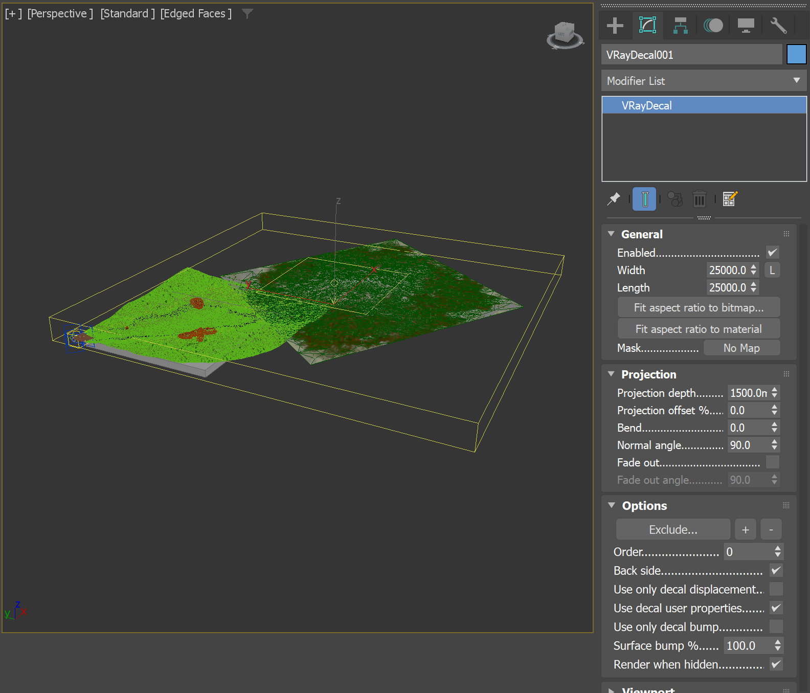Switch to the Hierarchy panel icon
Viewport: 810px width, 693px height.
[x=680, y=26]
